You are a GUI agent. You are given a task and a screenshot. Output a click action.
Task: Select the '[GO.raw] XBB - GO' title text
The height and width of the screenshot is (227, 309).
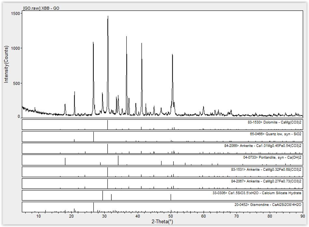[41, 8]
